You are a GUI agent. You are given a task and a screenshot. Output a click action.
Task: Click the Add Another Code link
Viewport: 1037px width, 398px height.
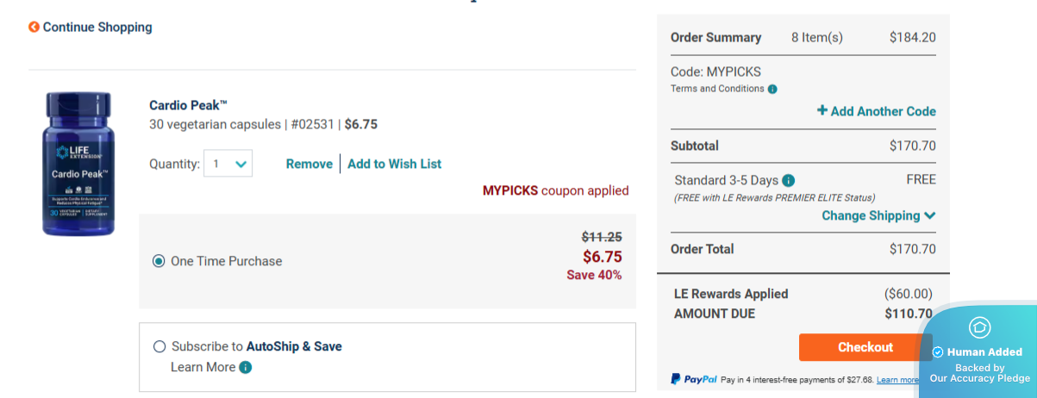tap(877, 111)
